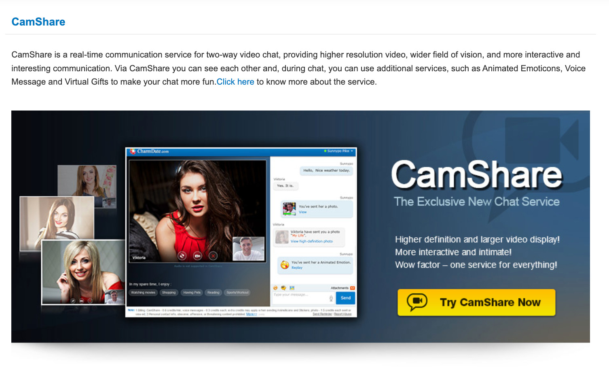Click the "Report Abuse" link
Screen dimensions: 609x383
343,314
